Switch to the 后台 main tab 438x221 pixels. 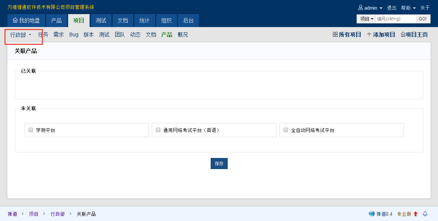[x=188, y=20]
